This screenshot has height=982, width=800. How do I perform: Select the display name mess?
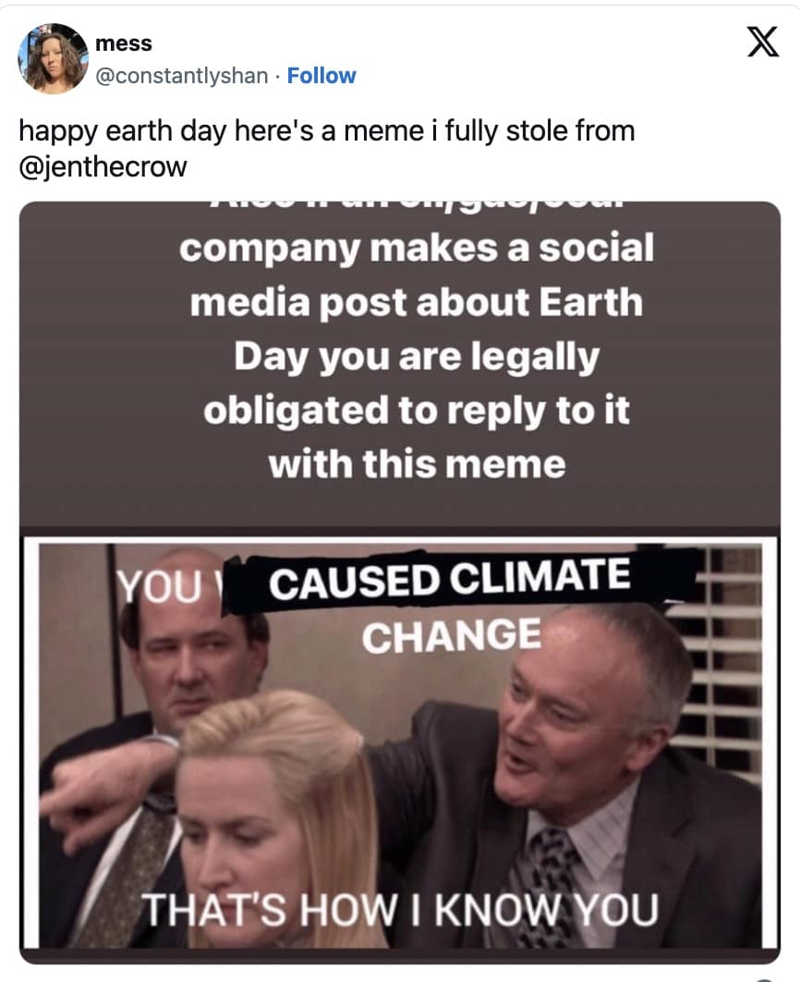(124, 43)
